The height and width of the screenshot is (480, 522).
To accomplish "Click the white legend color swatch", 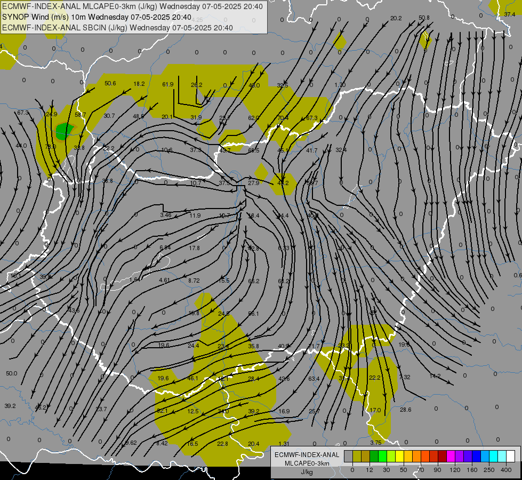I will 510,456.
